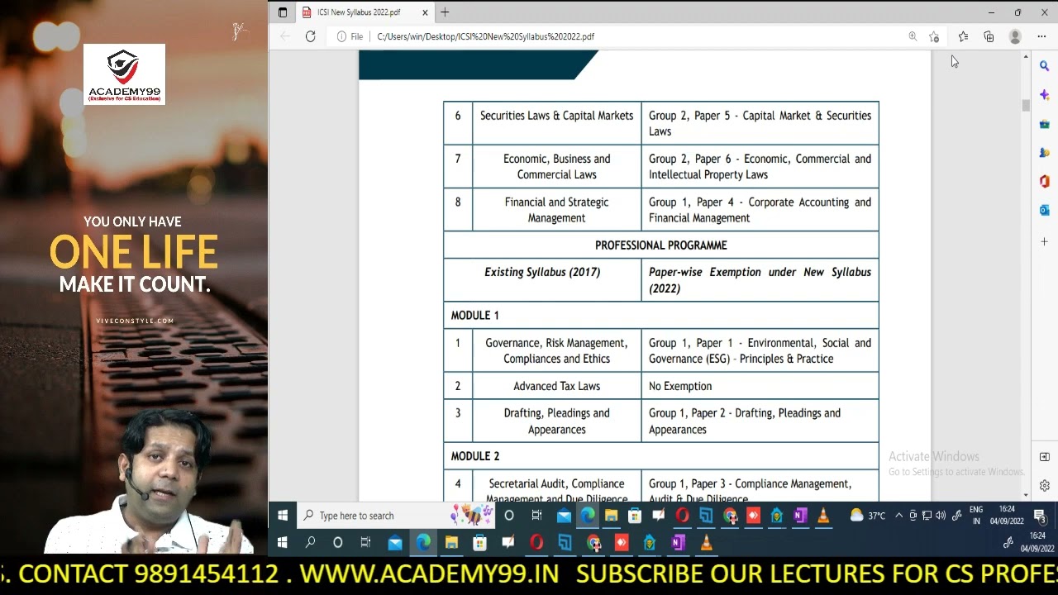The height and width of the screenshot is (595, 1058).
Task: Click 'Group 2, Paper 5 - Capital Market' cell
Action: coord(760,123)
